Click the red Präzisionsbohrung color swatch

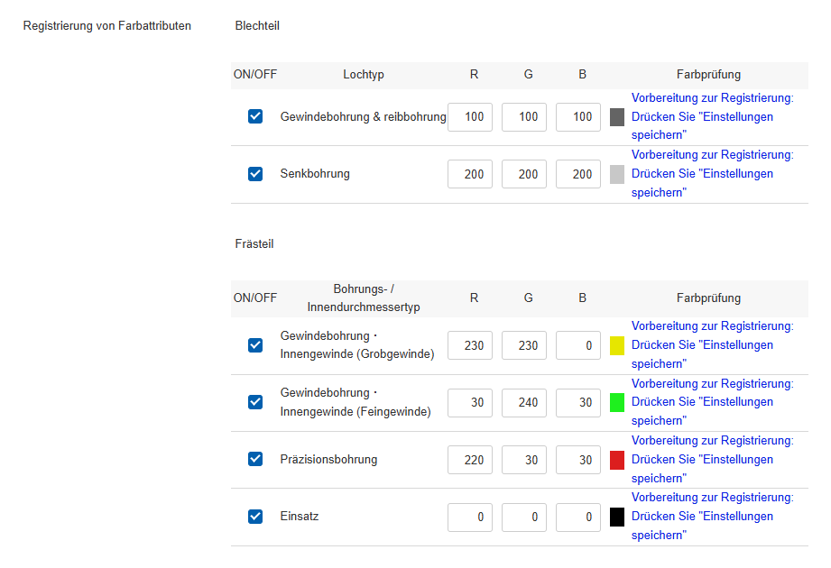617,460
